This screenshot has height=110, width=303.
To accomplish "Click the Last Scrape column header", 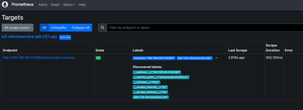I will coord(238,50).
